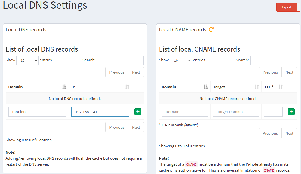
Task: Focus the DNS records Search field
Action: (120, 60)
